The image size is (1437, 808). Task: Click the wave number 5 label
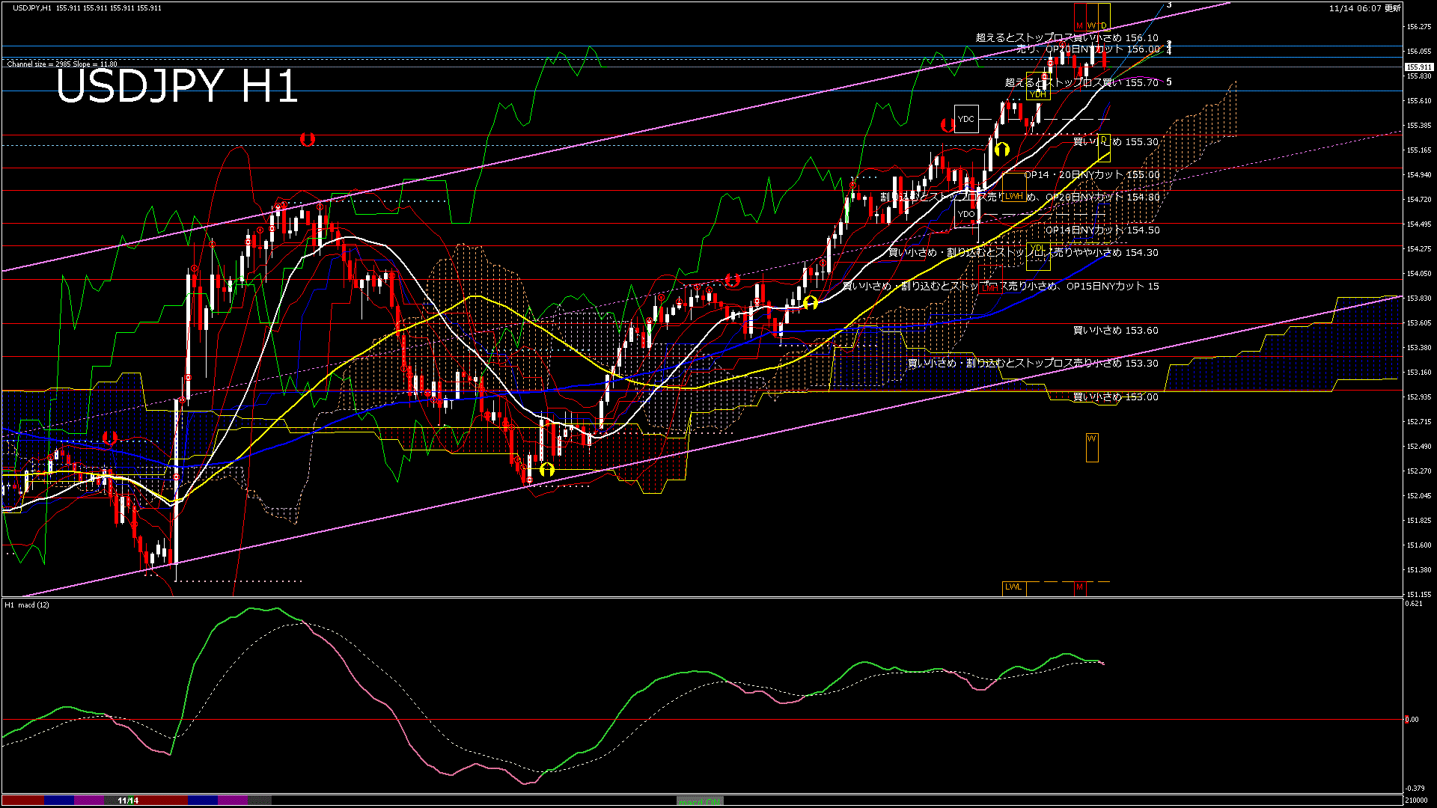pyautogui.click(x=1169, y=82)
